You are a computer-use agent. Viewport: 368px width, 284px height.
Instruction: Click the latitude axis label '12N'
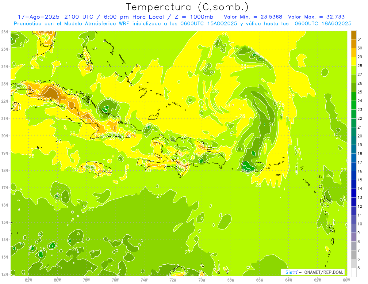(x=5, y=274)
